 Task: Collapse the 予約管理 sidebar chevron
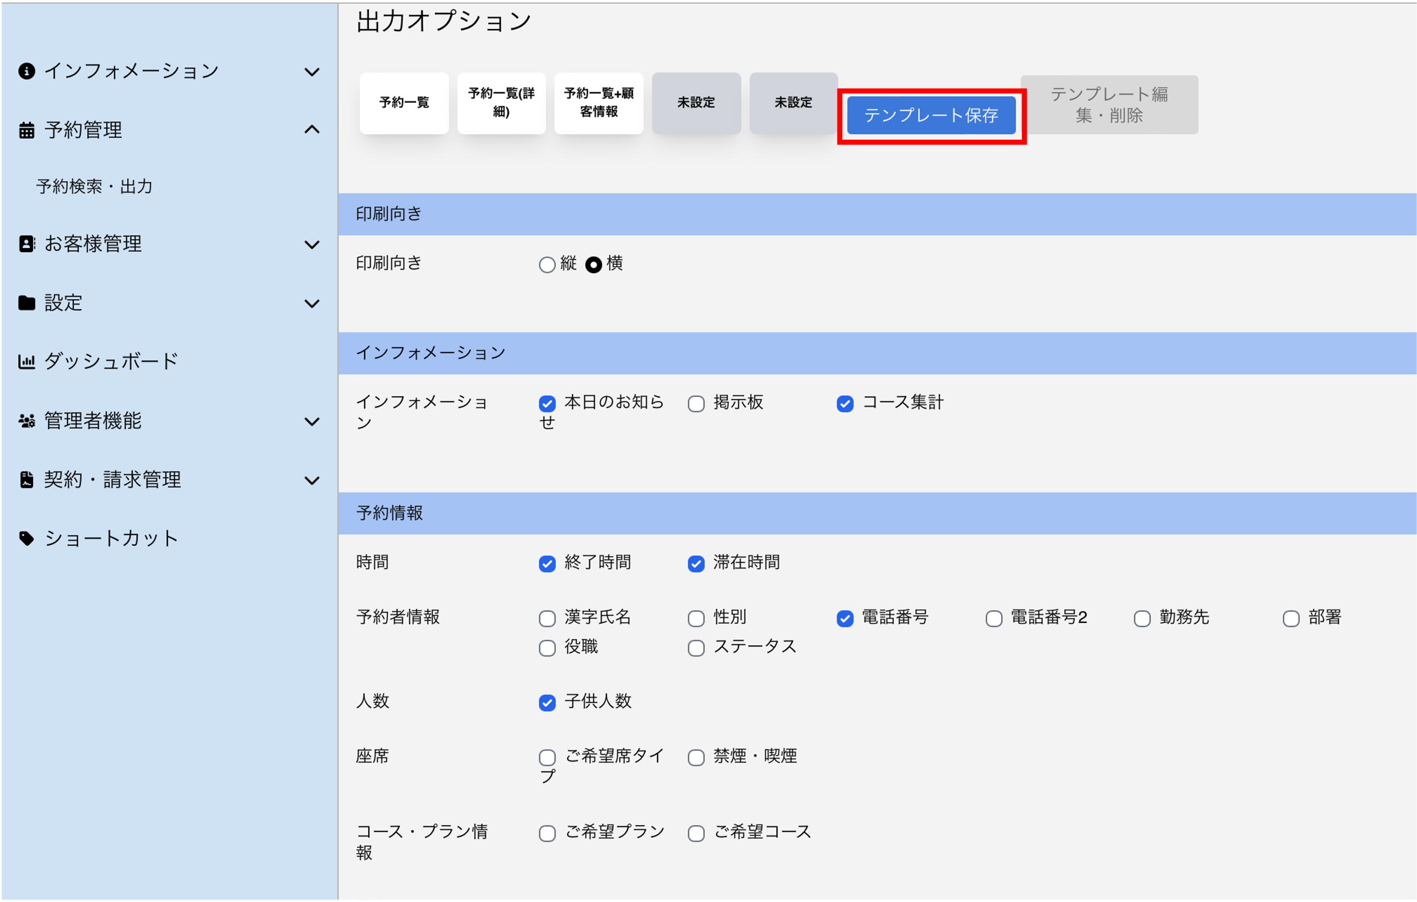pos(312,129)
